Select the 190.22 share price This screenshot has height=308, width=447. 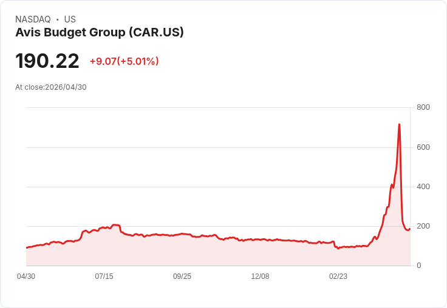click(47, 61)
